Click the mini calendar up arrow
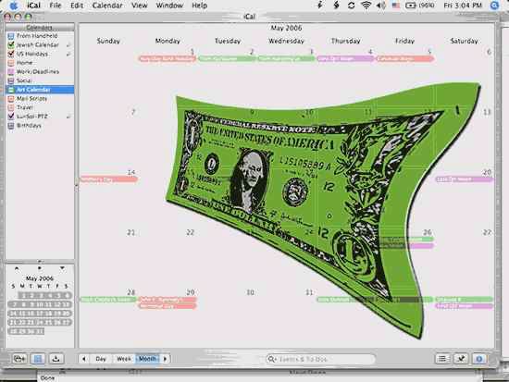 point(17,268)
